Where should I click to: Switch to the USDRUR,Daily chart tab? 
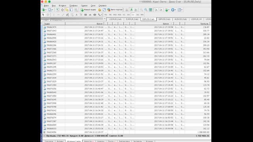115,19
